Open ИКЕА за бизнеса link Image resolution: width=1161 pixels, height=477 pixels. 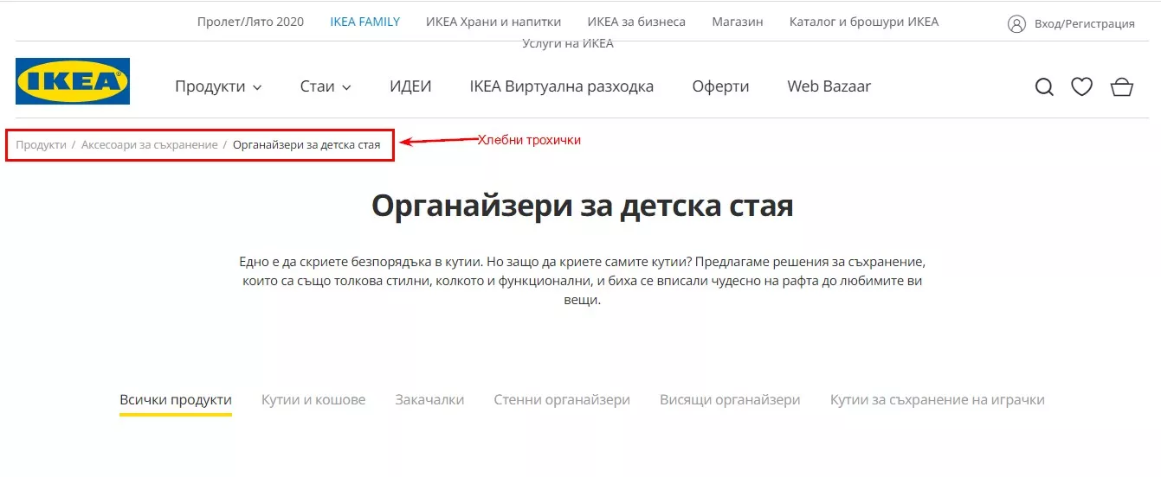point(636,22)
